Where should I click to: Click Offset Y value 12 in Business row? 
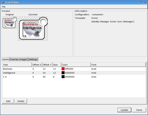[x=44, y=69]
